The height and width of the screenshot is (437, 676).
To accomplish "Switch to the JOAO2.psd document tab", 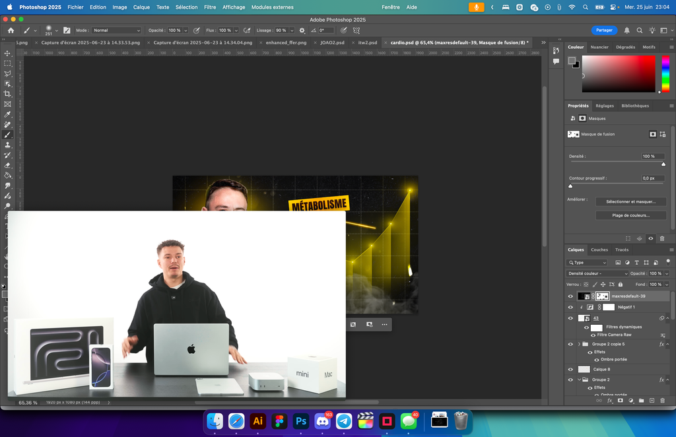I will (332, 43).
